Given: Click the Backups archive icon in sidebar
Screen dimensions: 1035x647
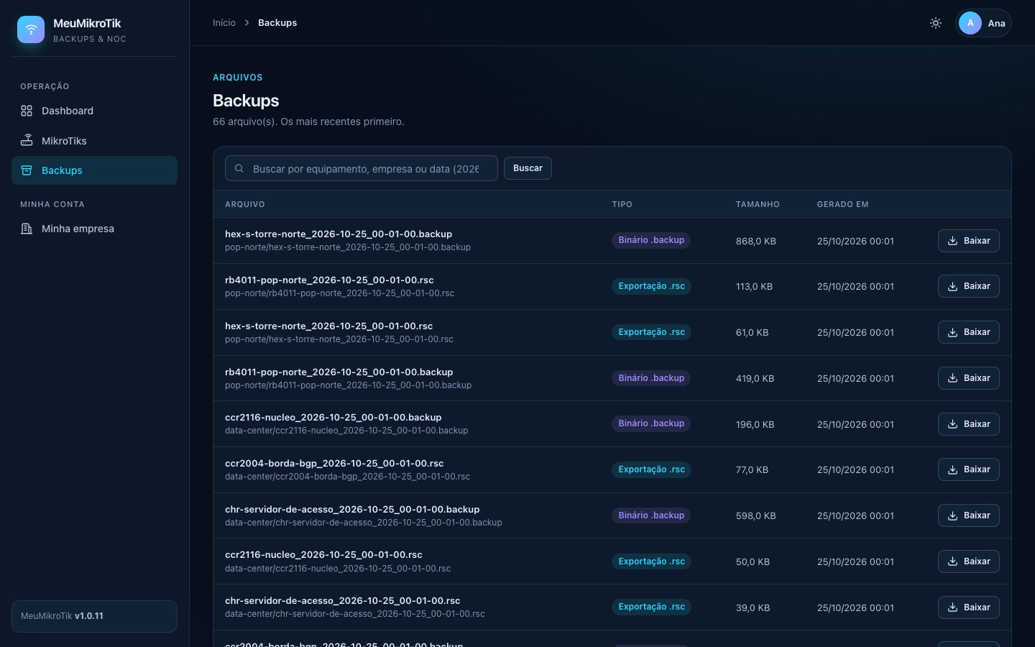Looking at the screenshot, I should tap(27, 170).
